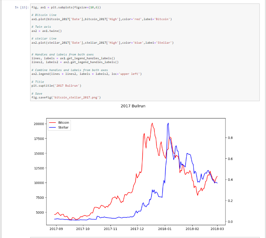Click the 2018-01 date axis label

click(x=165, y=229)
